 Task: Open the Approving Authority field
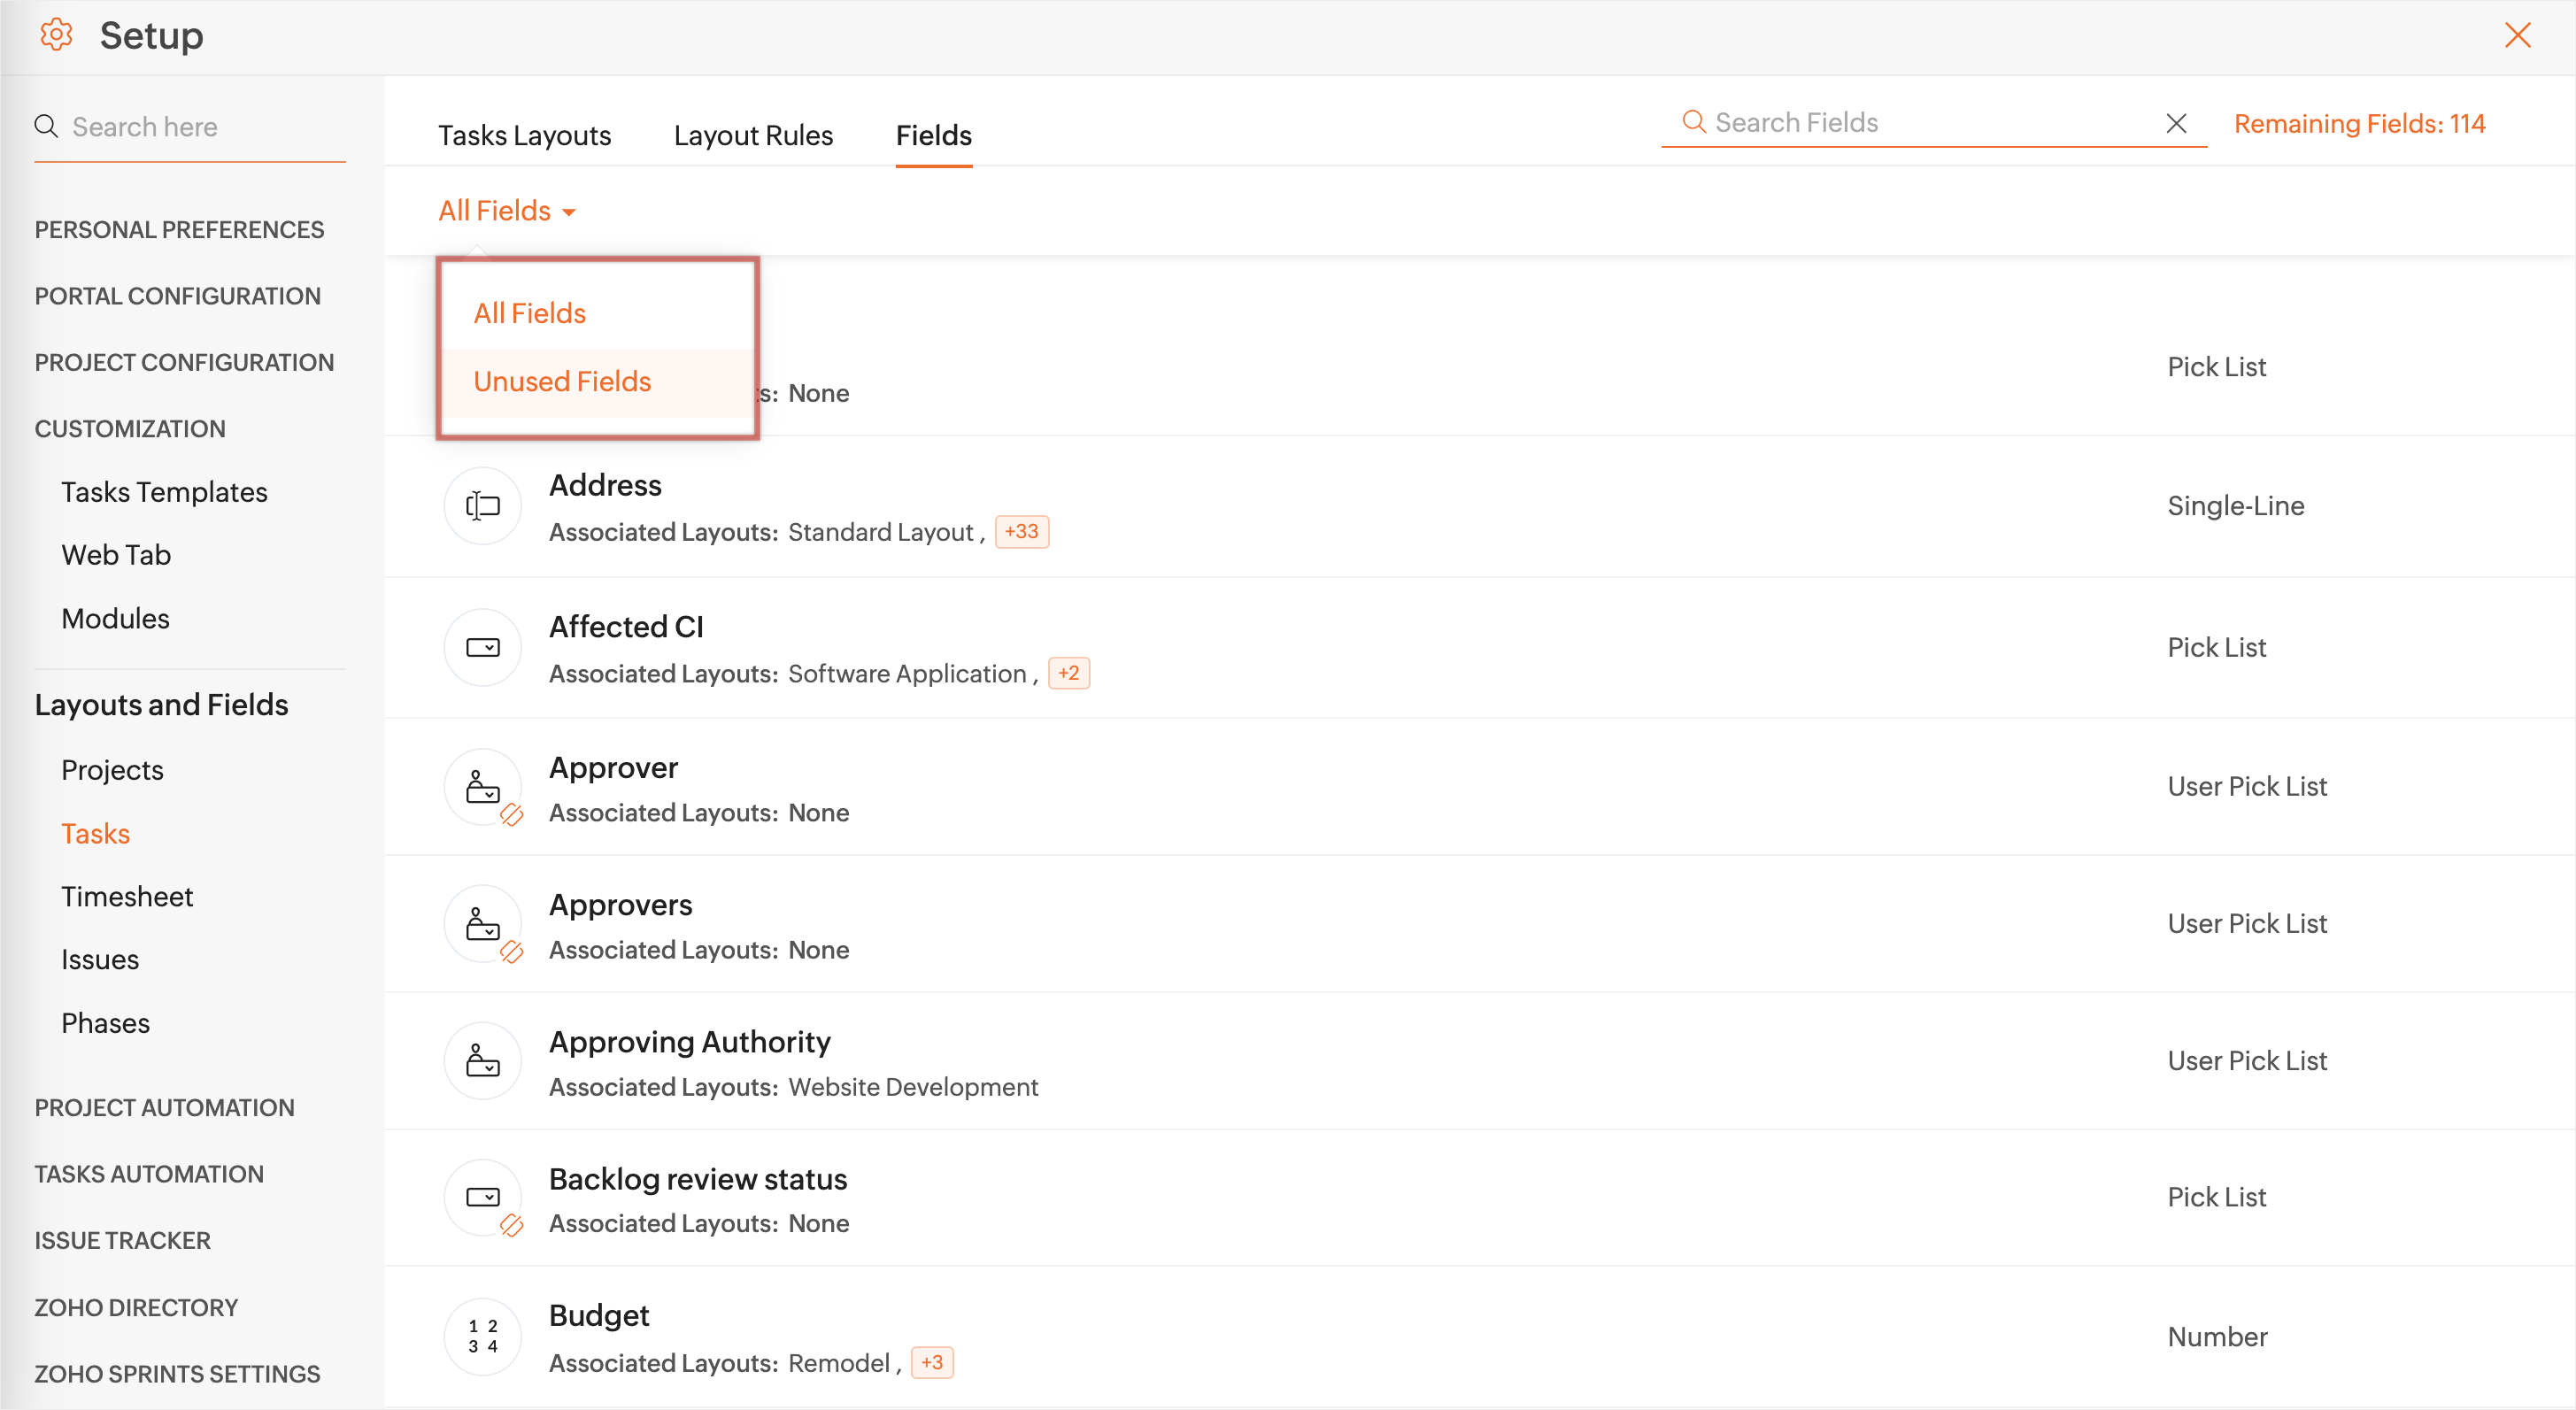[x=690, y=1042]
